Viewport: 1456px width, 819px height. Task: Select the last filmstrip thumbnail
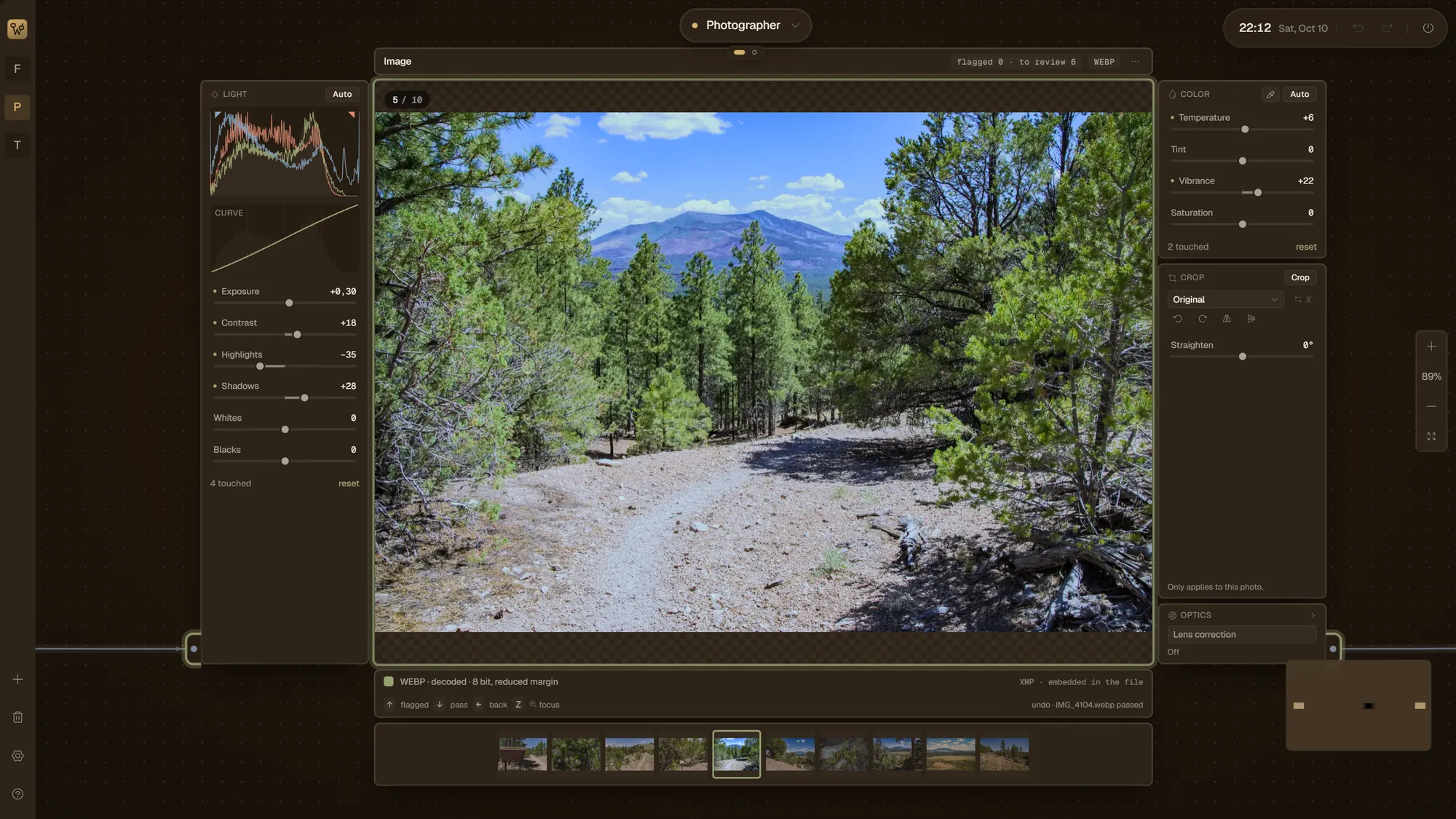coord(1004,754)
